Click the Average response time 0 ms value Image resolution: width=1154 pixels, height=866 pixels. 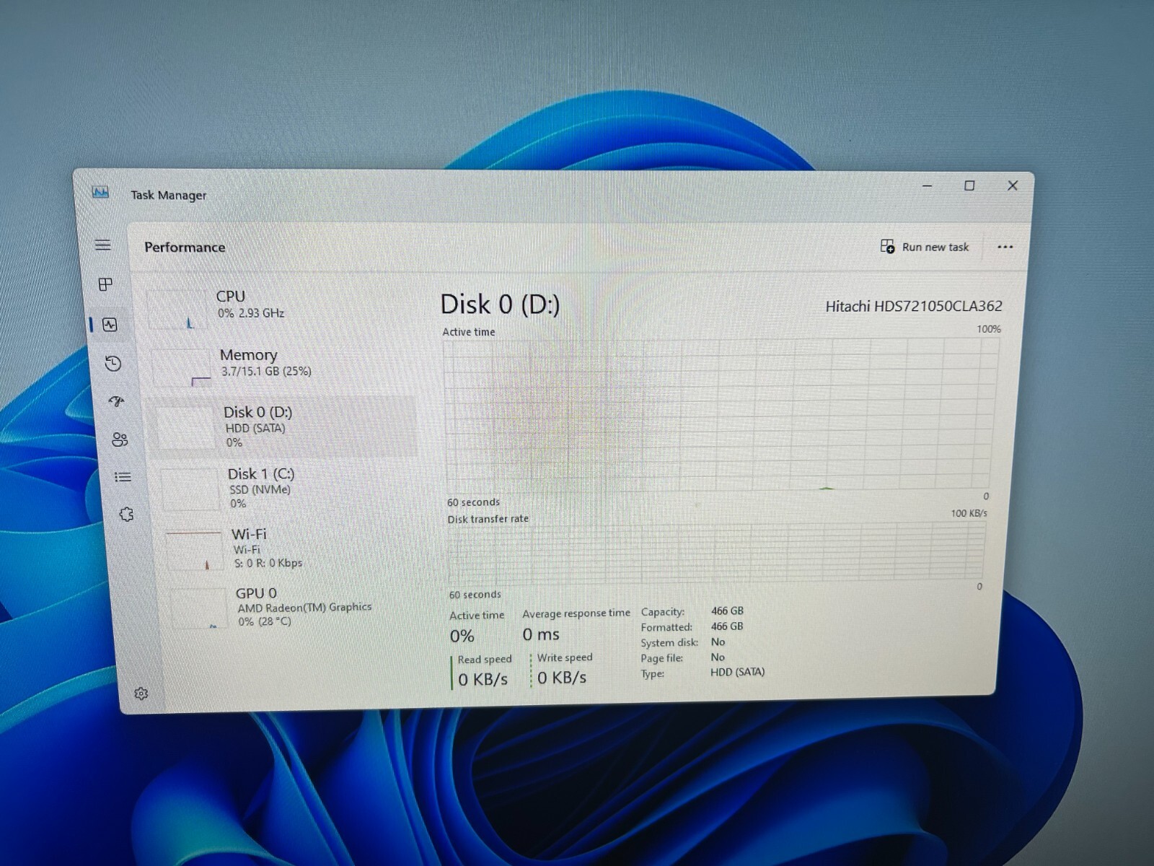(541, 634)
